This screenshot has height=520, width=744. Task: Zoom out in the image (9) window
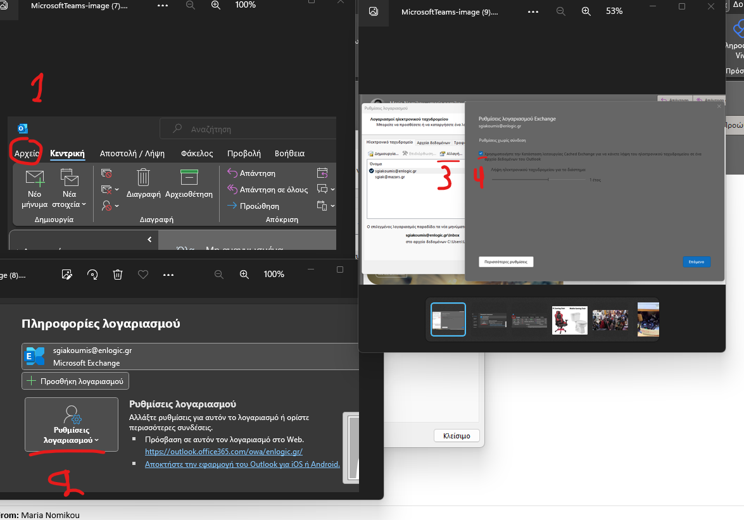pos(561,11)
